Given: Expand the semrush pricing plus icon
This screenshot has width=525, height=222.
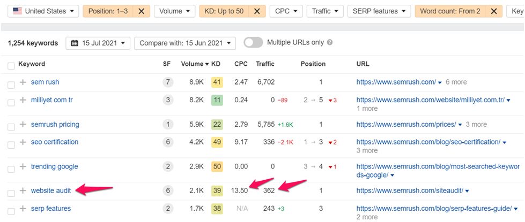Looking at the screenshot, I should [23, 125].
